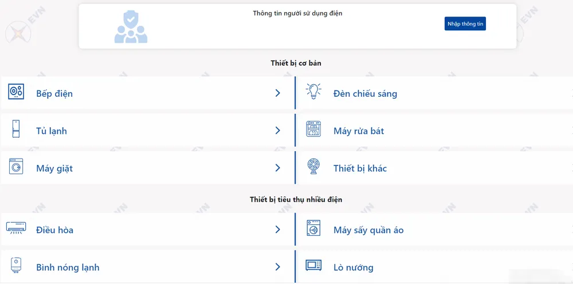Open the Thiết bị khác label
Screen dimensions: 573x284
tap(360, 168)
